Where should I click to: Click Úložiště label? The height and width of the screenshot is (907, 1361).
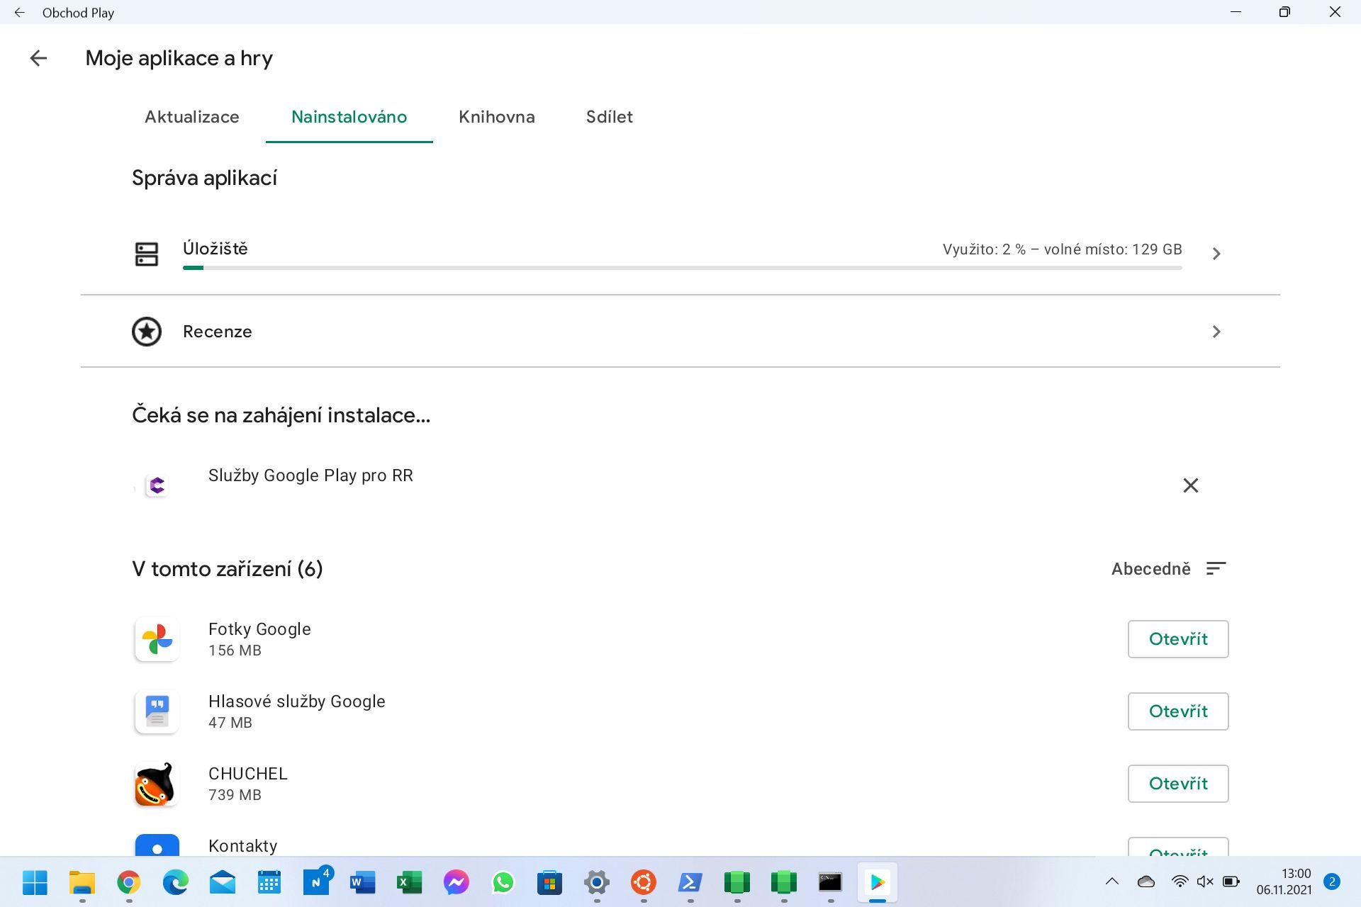point(215,249)
